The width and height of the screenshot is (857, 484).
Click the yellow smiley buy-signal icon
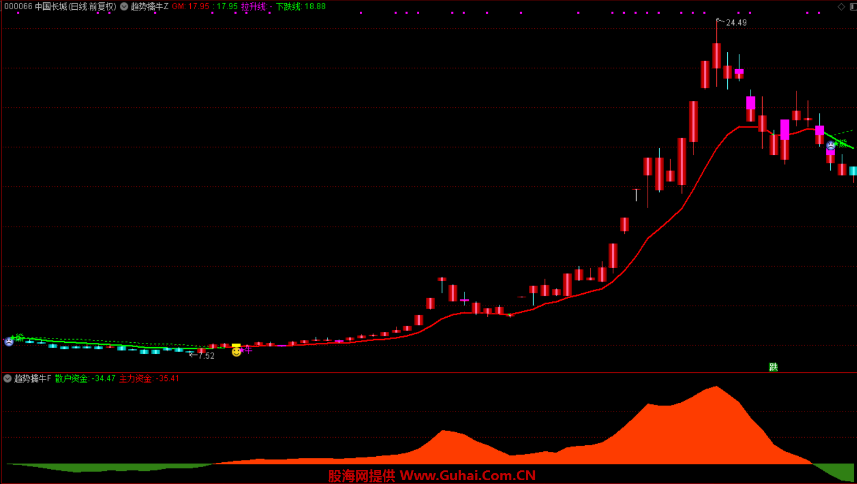tap(236, 352)
